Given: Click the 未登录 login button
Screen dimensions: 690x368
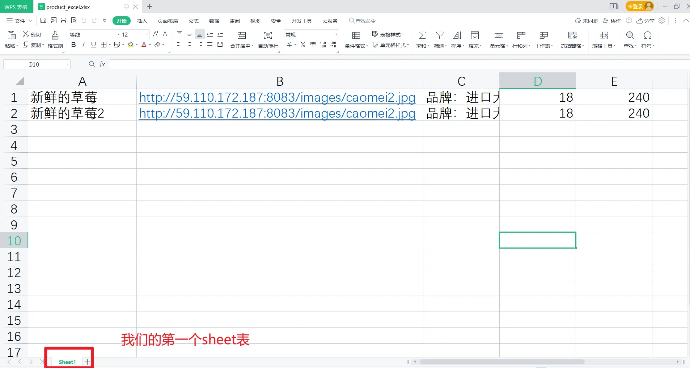Looking at the screenshot, I should tap(640, 6).
